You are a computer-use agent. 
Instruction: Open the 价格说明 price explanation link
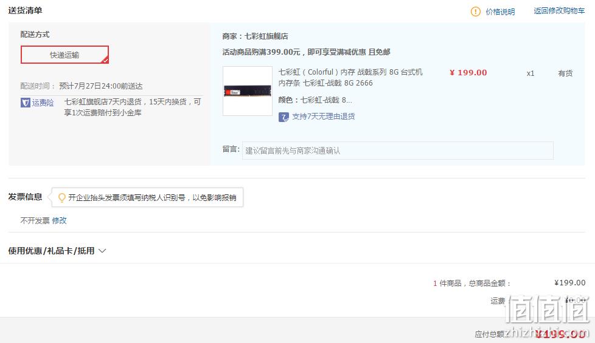point(500,12)
